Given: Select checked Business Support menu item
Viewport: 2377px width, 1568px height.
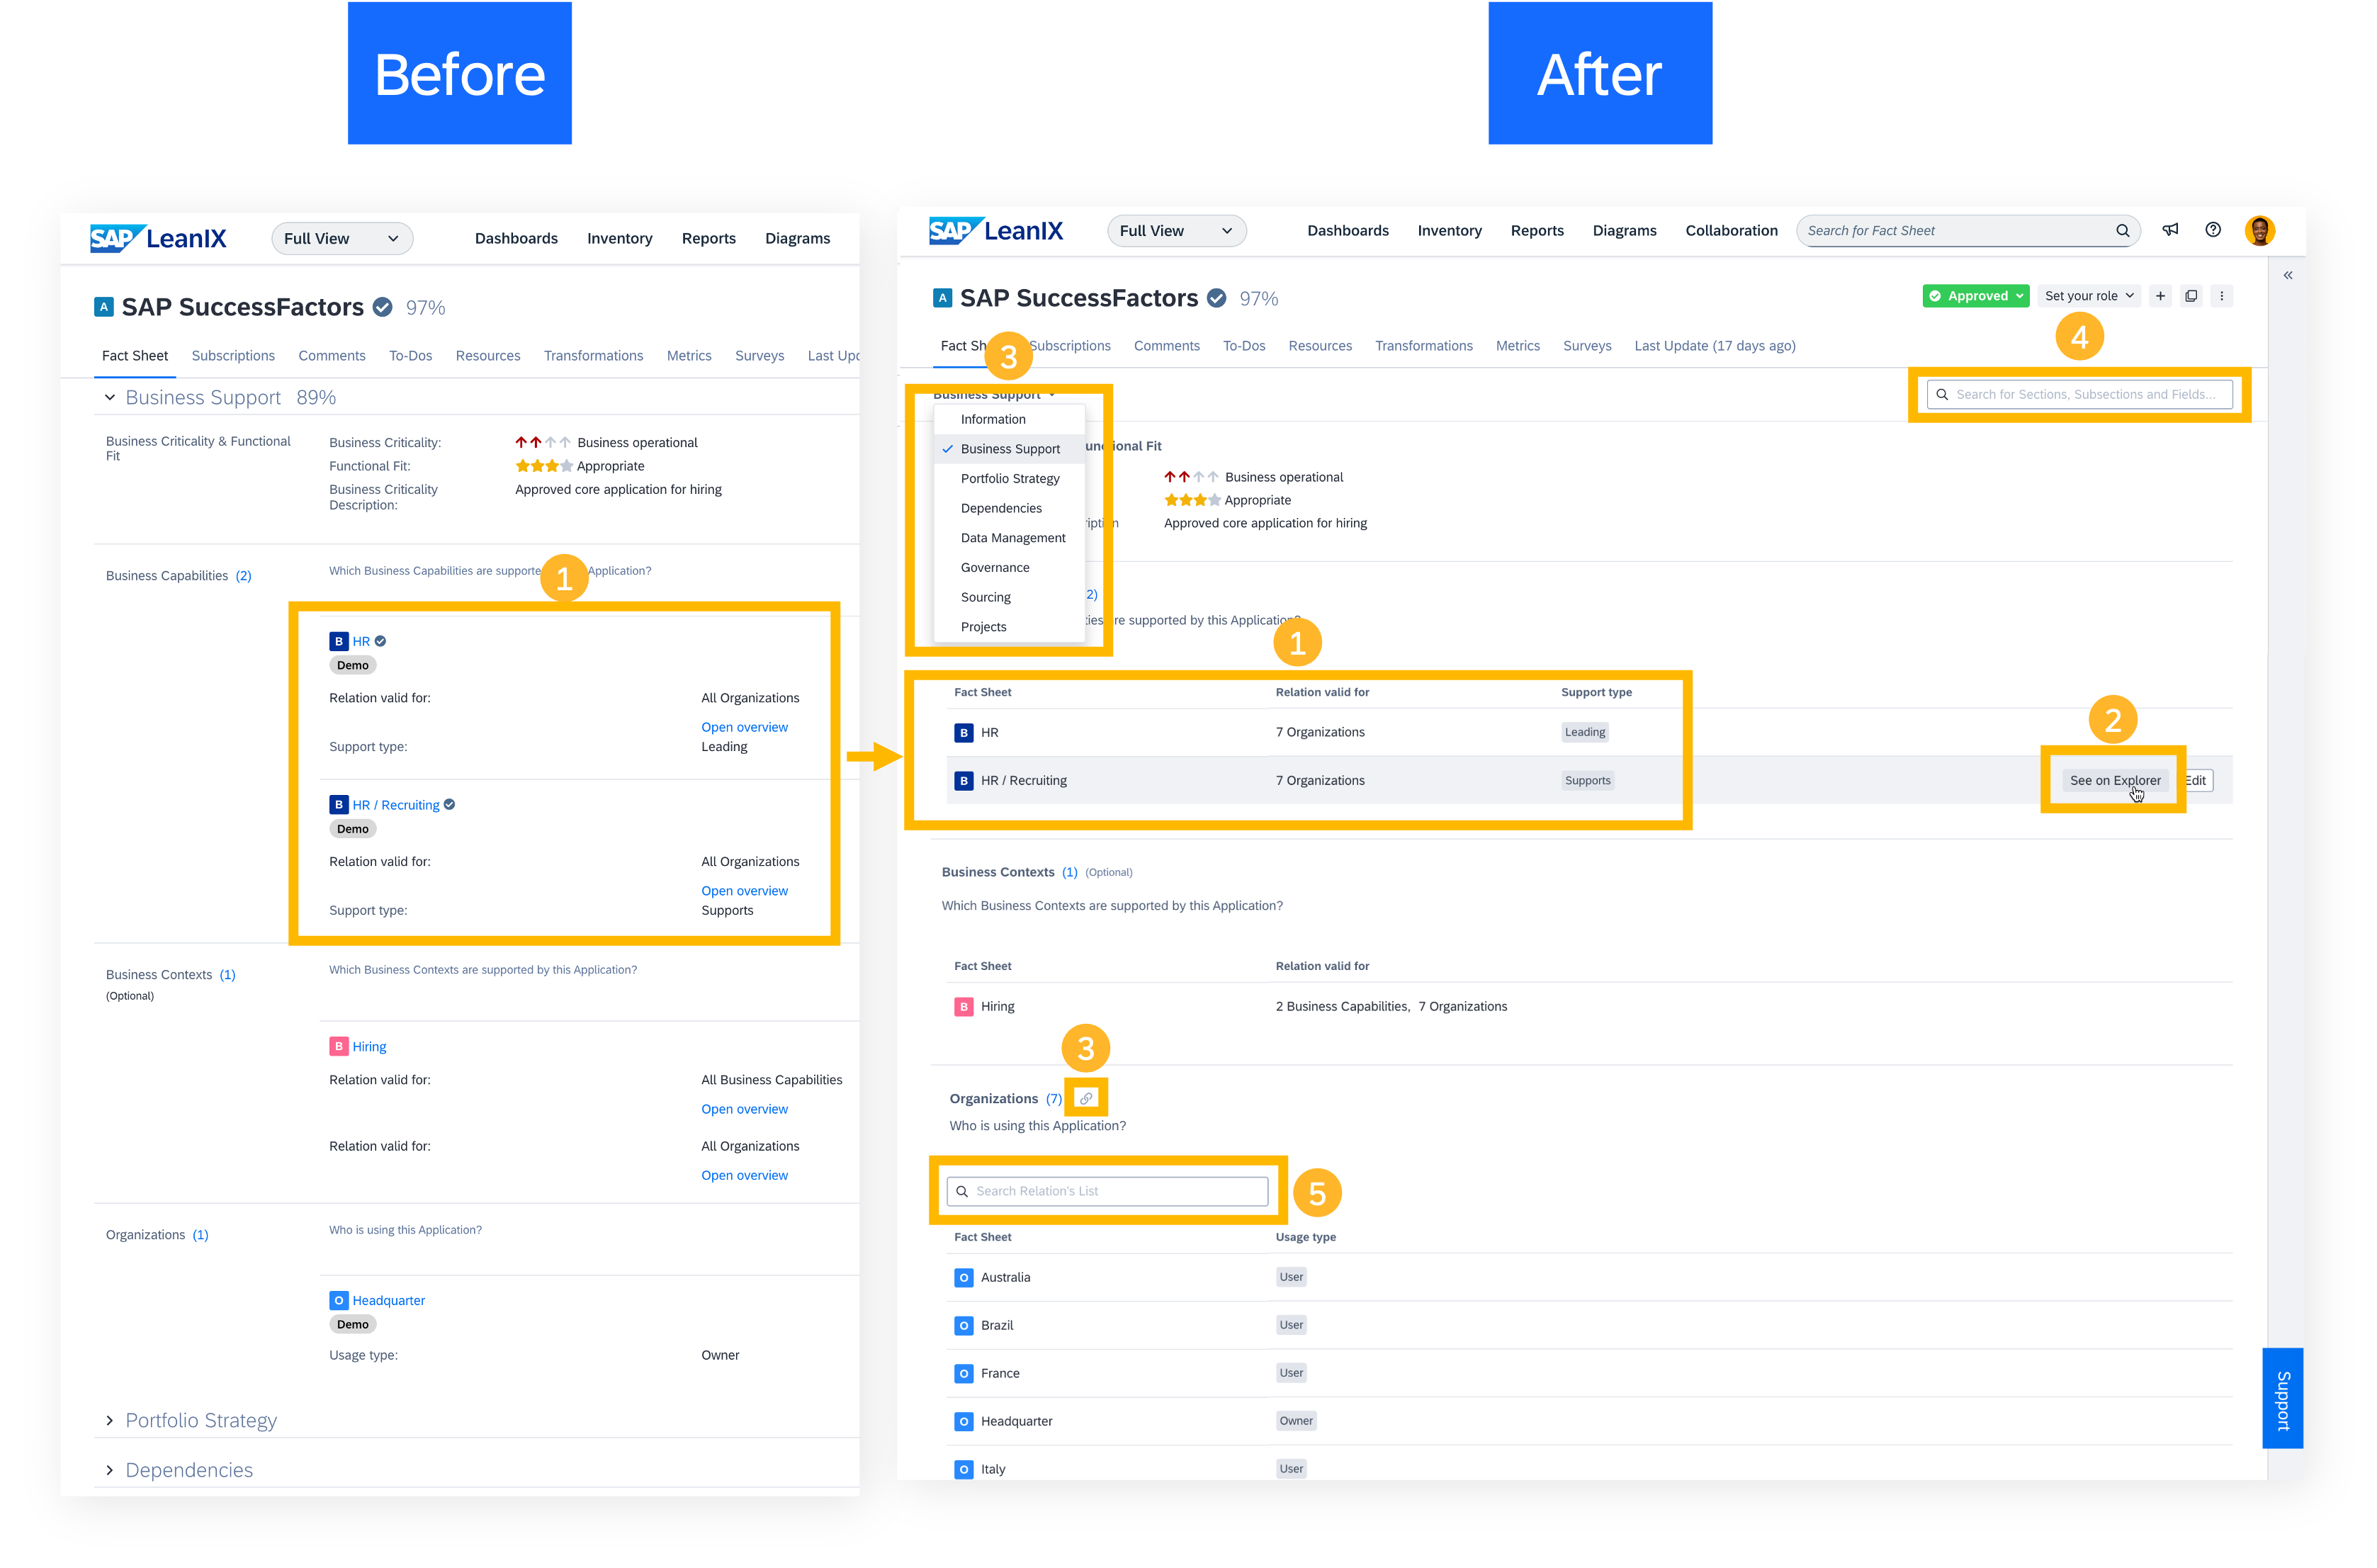Looking at the screenshot, I should click(x=1009, y=449).
